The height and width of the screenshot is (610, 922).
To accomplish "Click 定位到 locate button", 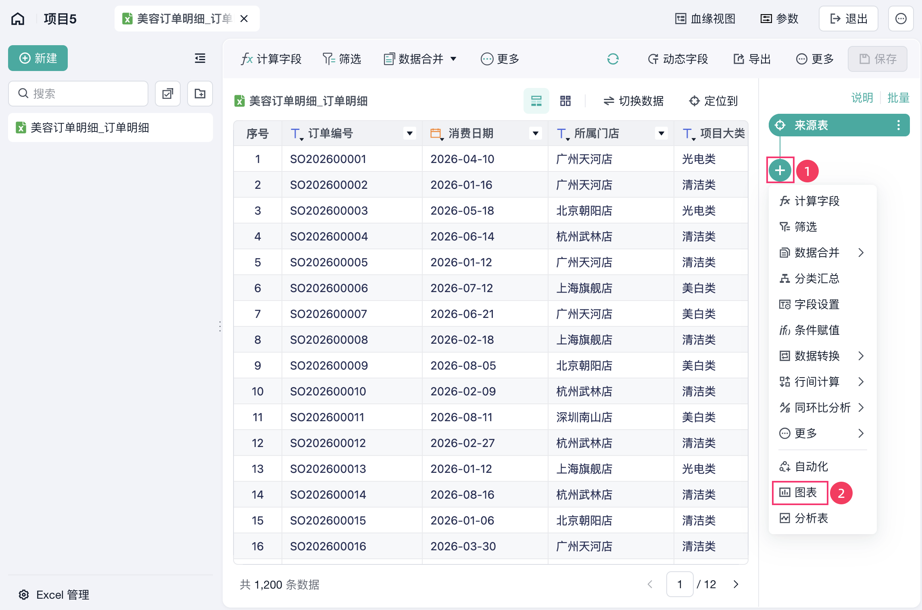I will click(713, 101).
